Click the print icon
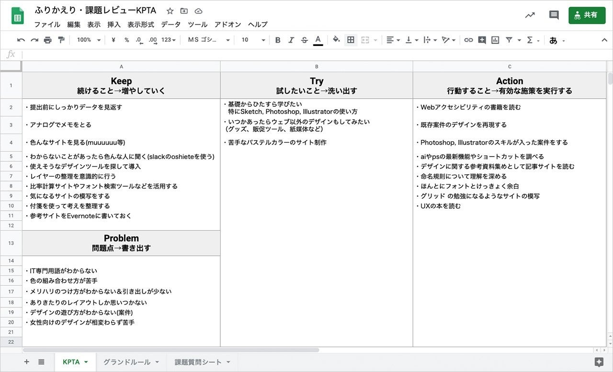Screen dimensions: 613x372 (47, 40)
